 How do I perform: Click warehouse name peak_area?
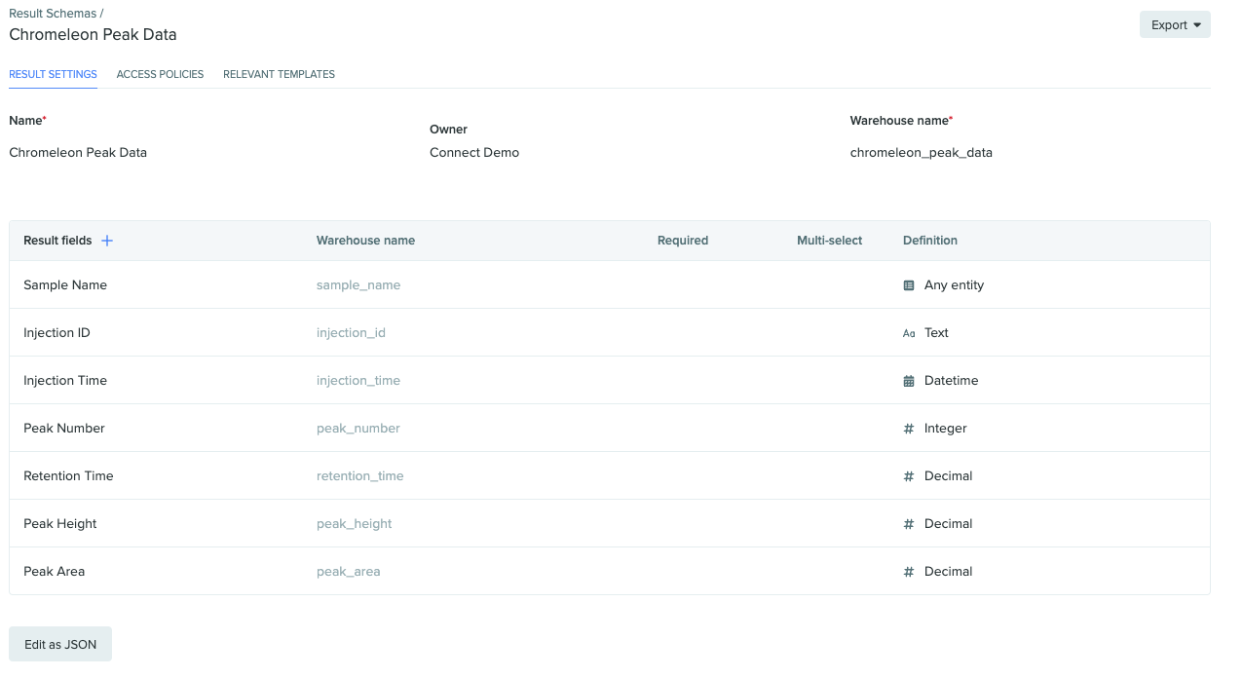[349, 572]
